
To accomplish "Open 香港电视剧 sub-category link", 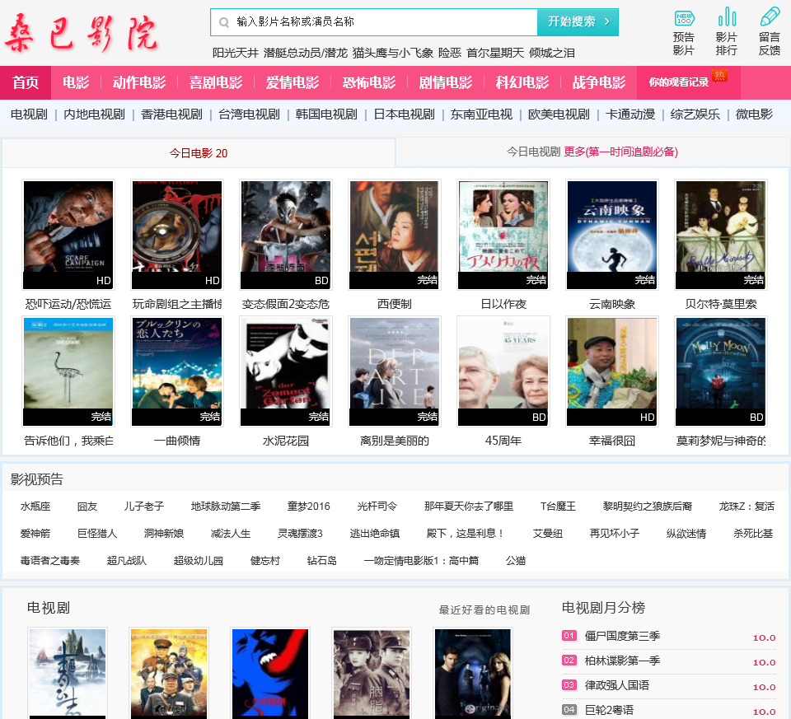I will (171, 114).
